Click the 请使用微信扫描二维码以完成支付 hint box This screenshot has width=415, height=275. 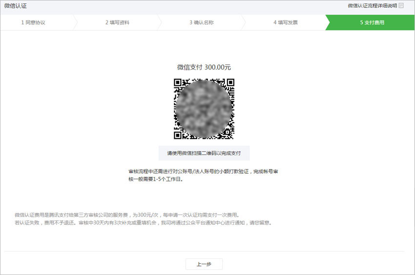coord(204,153)
